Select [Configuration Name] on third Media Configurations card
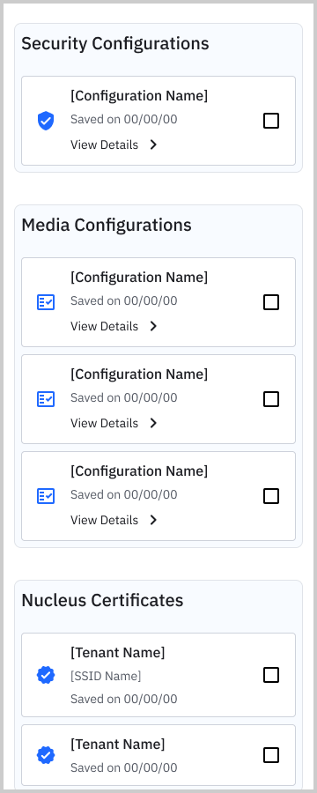 [139, 471]
